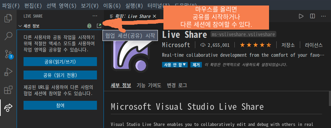Click the Microsoft Visual Studio Live Share heading

tap(187, 107)
